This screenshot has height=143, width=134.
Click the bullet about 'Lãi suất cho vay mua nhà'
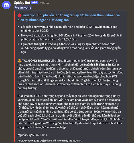pyautogui.click(x=69, y=29)
